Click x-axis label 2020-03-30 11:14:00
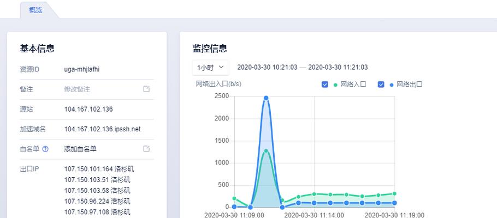The image size is (497, 218). click(x=314, y=215)
